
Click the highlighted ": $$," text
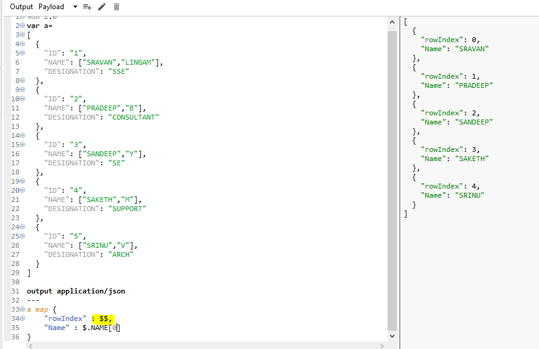103,318
